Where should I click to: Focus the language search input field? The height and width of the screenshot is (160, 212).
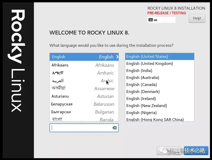(x=84, y=128)
